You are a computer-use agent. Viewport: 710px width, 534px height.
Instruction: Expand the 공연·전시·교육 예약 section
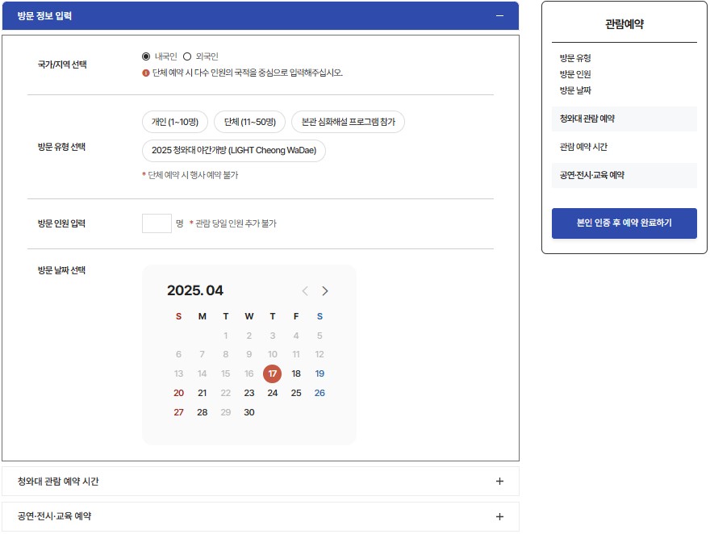point(499,516)
